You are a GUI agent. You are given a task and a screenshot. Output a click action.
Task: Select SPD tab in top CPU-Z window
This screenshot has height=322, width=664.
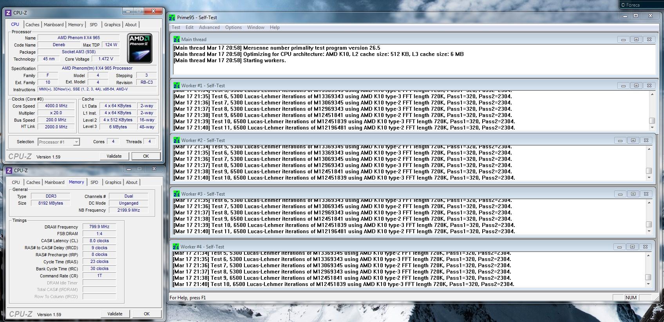pyautogui.click(x=94, y=25)
